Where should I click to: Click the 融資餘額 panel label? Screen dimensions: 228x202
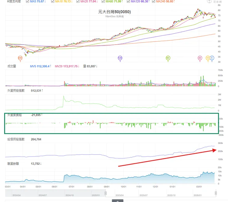(13, 164)
